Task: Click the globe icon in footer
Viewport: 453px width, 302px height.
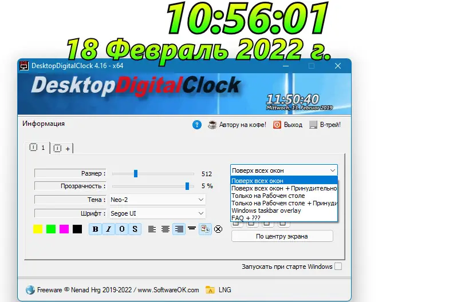Action: pyautogui.click(x=30, y=290)
